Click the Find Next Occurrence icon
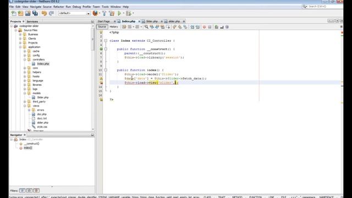Viewport: 352px width, 198px height. (157, 27)
